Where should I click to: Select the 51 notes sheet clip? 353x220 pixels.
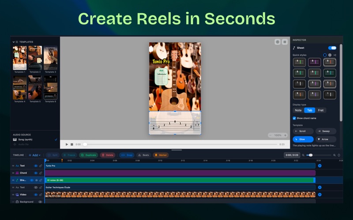[x=180, y=180]
